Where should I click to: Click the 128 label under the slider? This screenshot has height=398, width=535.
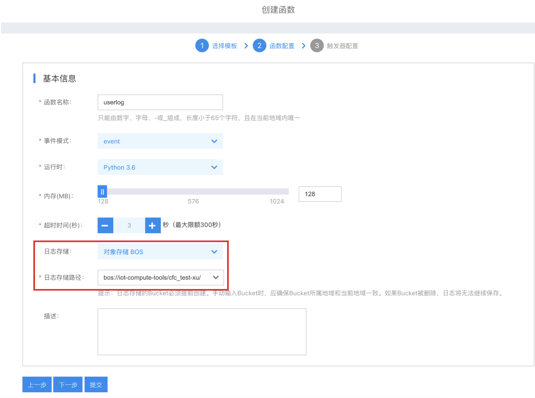point(103,201)
